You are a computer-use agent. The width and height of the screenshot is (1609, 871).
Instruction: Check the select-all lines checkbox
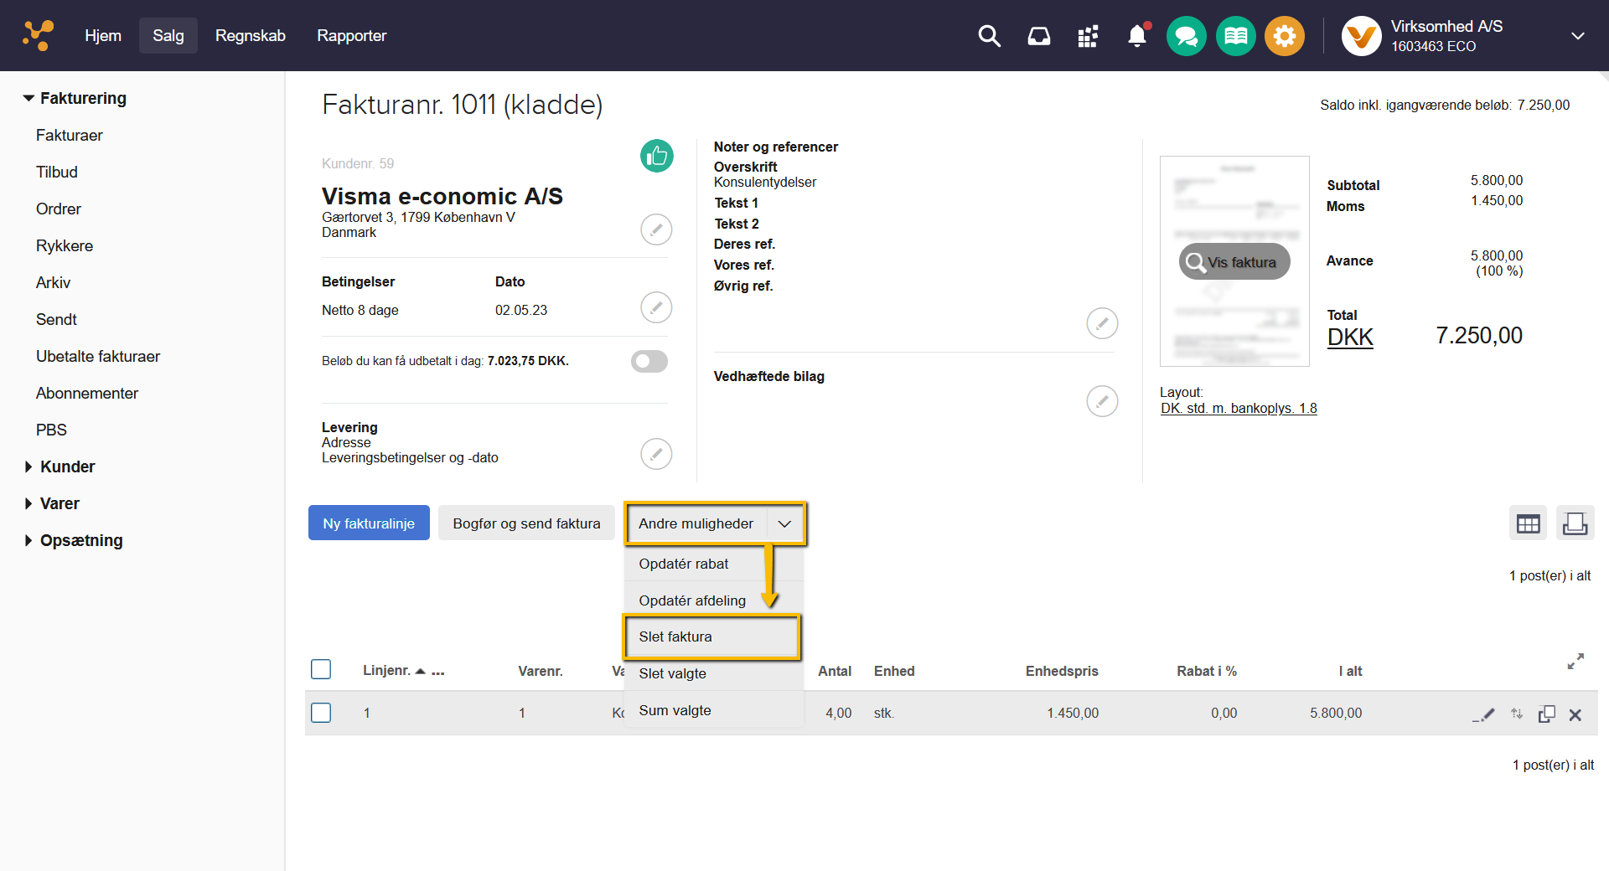point(321,669)
